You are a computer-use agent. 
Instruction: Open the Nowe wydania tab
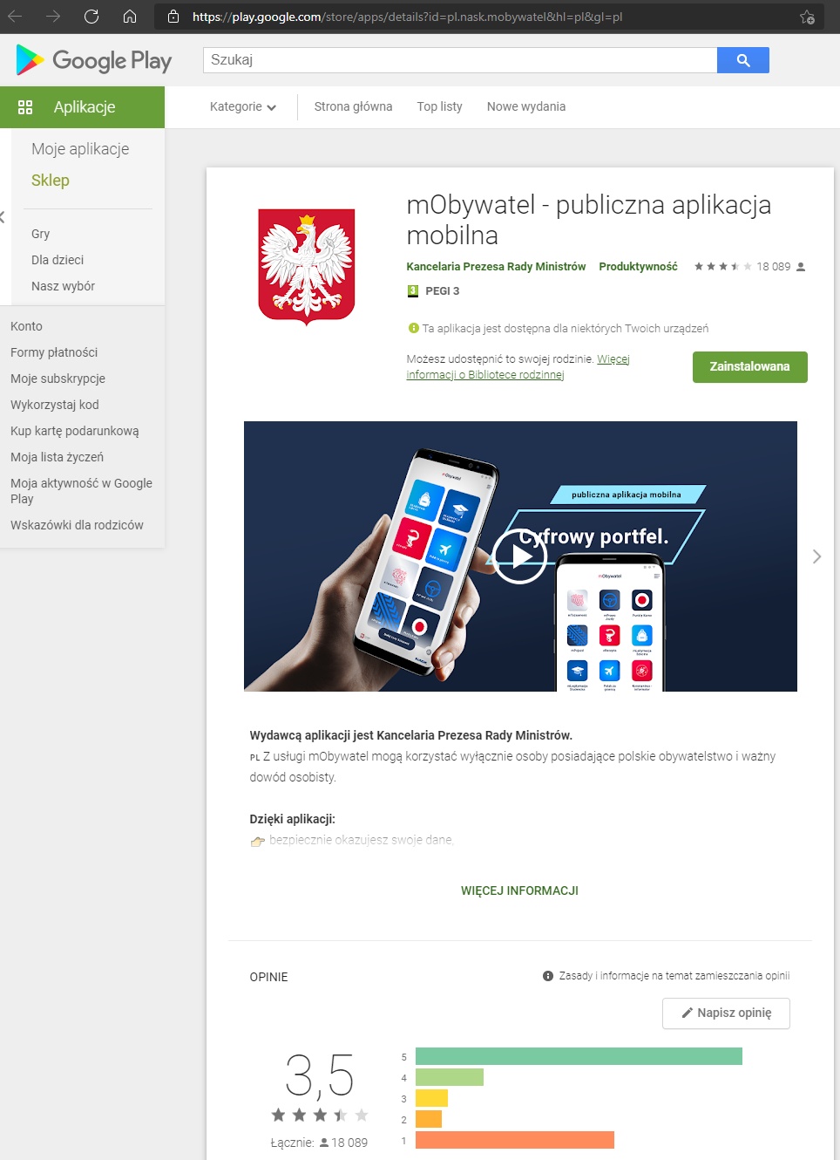pyautogui.click(x=526, y=106)
